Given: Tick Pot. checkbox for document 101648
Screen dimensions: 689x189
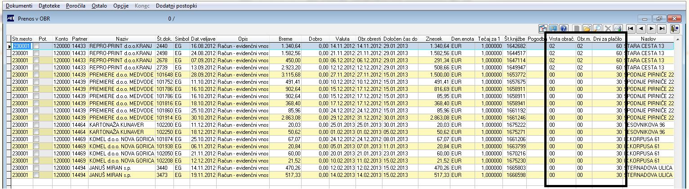Looking at the screenshot, I should coord(37,74).
